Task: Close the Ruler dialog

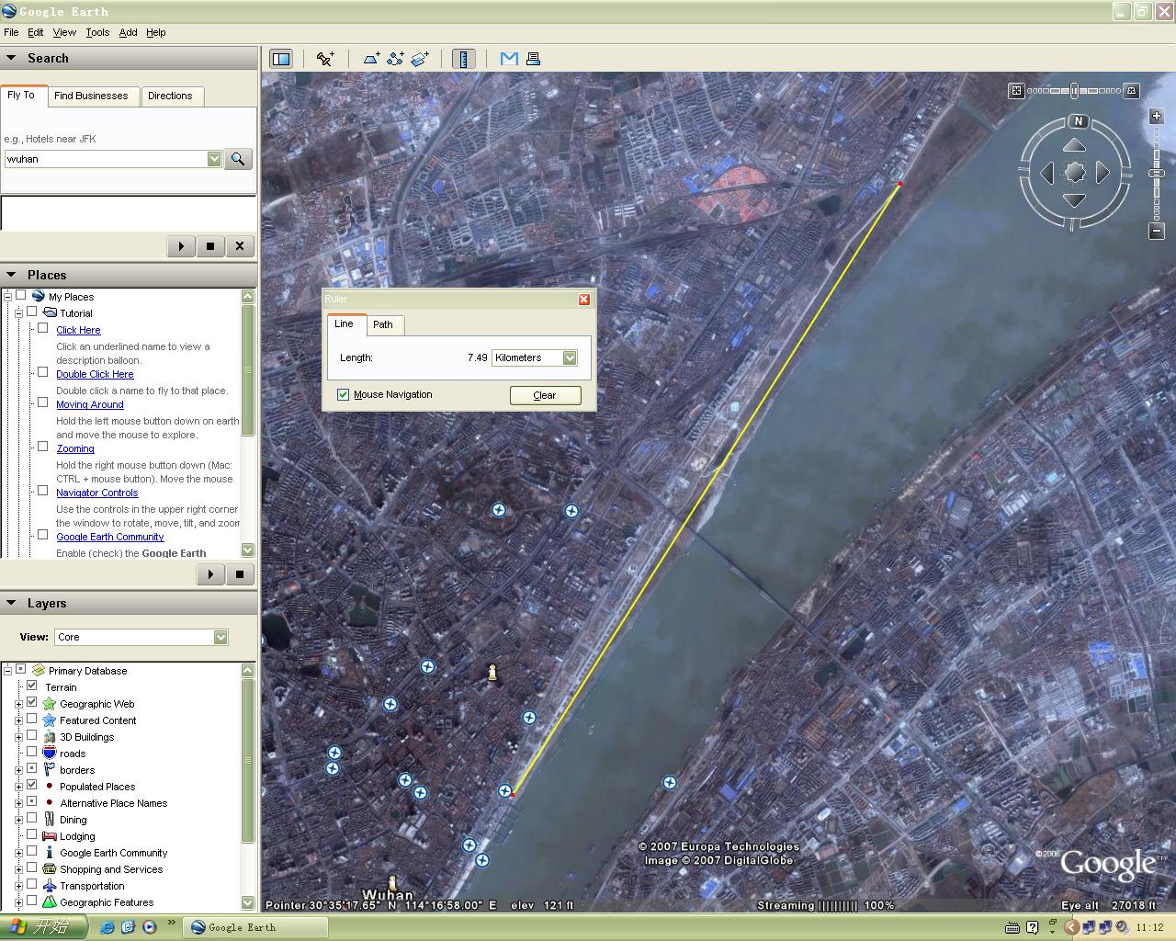Action: coord(583,300)
